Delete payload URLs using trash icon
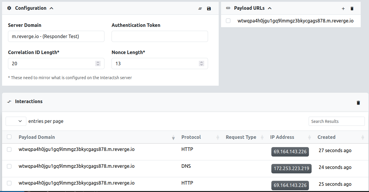This screenshot has height=192, width=369. tap(352, 9)
